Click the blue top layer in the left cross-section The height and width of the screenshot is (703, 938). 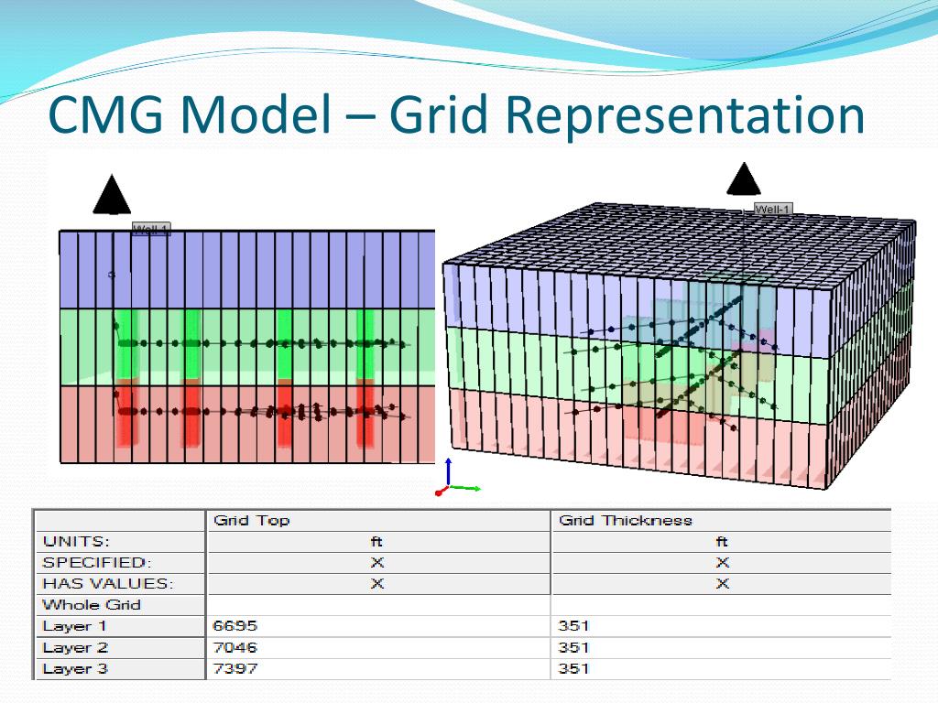coord(247,270)
